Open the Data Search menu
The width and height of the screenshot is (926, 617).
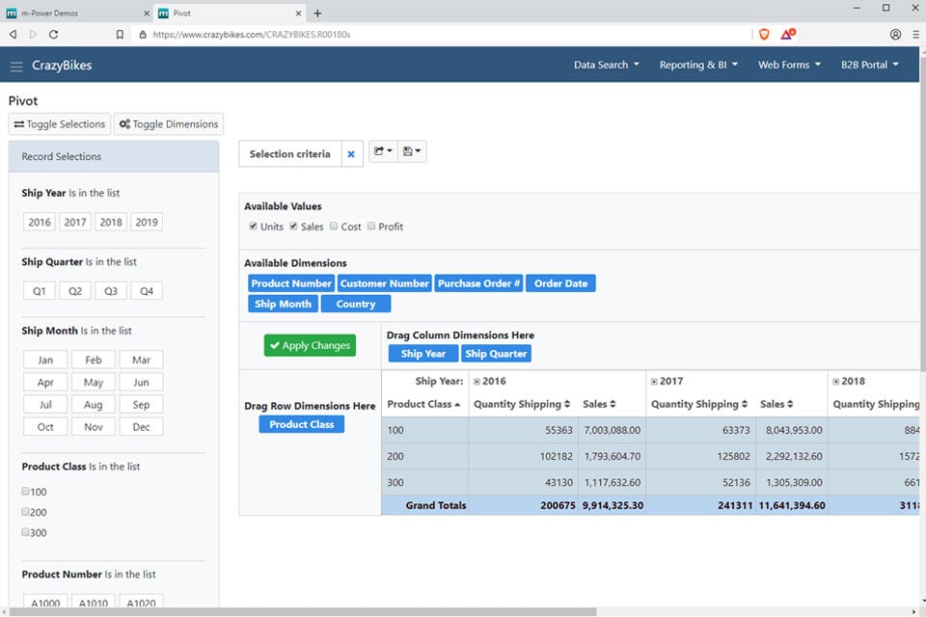tap(607, 65)
